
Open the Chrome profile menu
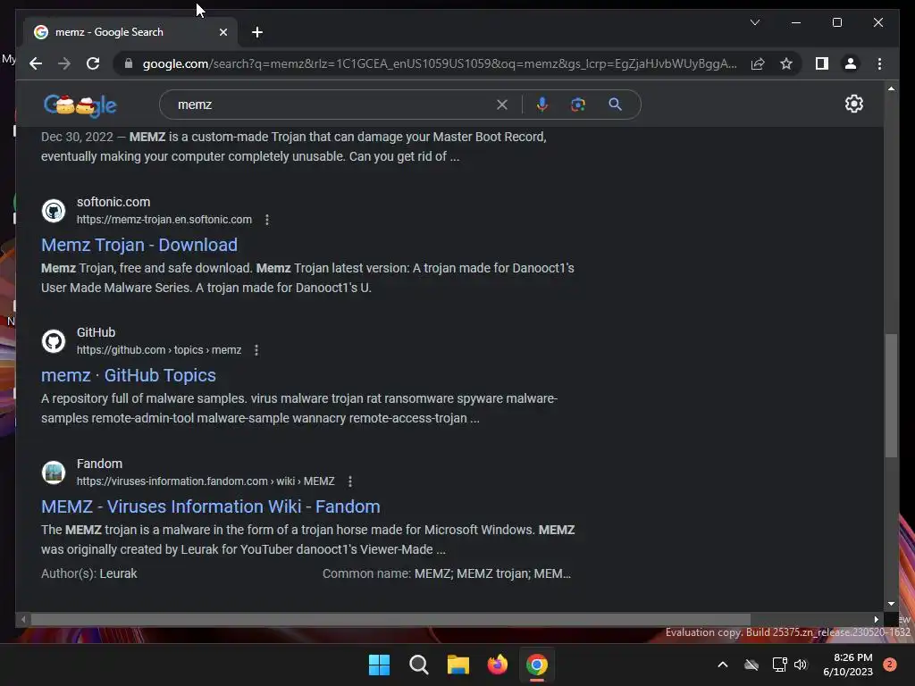click(x=851, y=63)
